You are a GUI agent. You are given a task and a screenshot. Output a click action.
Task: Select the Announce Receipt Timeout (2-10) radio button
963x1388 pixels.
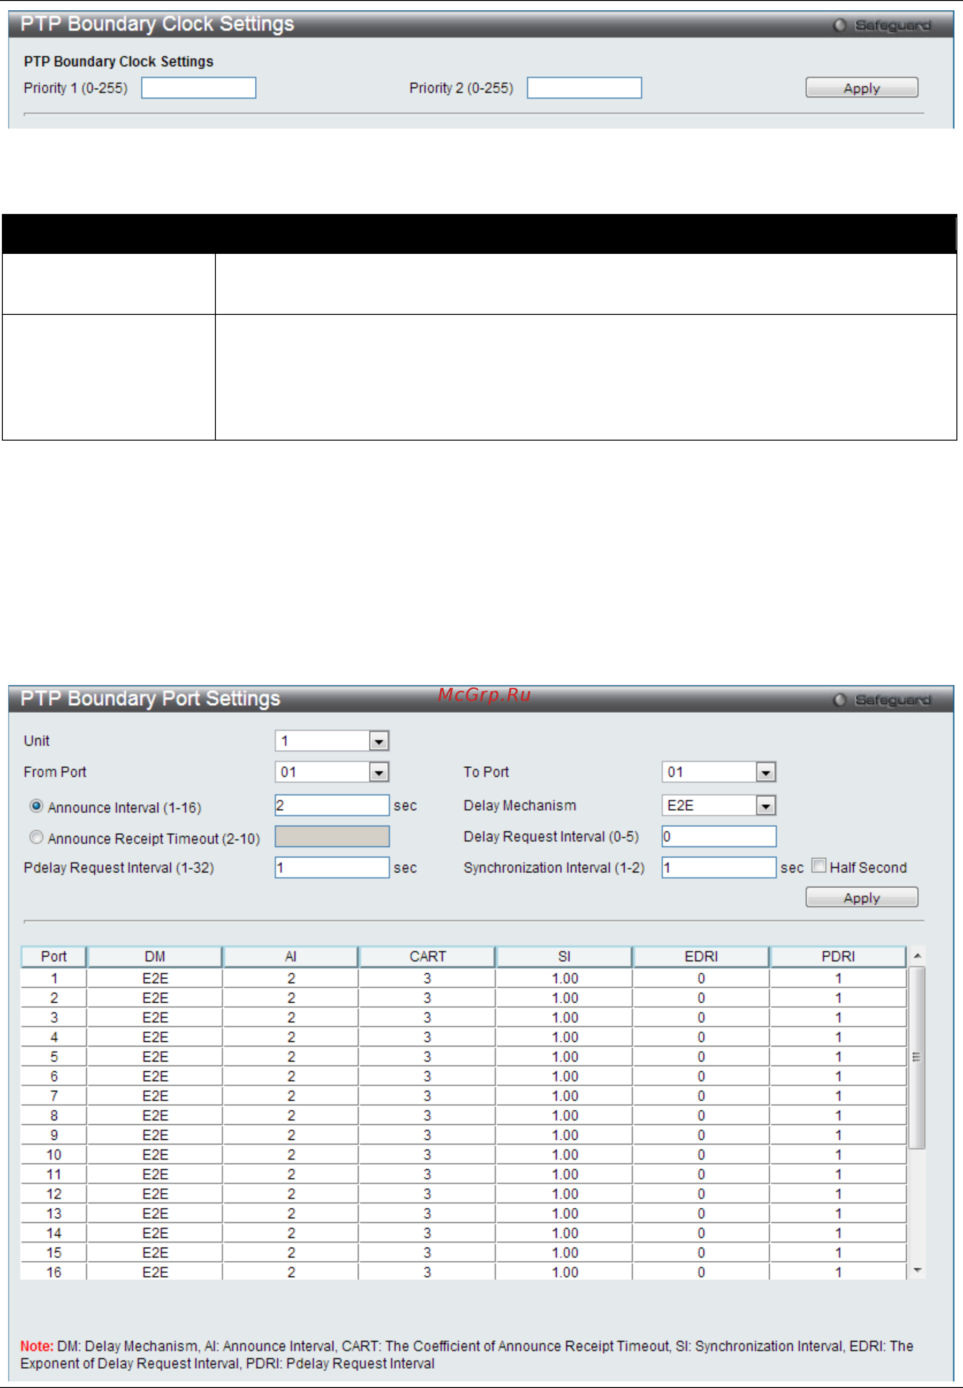(36, 837)
